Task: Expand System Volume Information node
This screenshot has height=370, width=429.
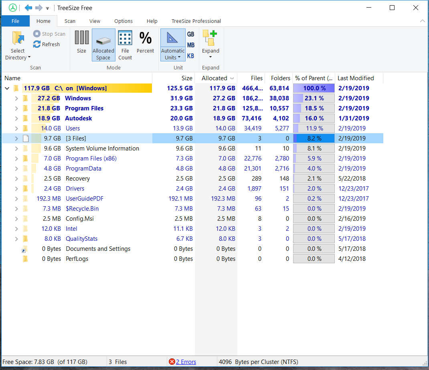Action: click(x=16, y=148)
